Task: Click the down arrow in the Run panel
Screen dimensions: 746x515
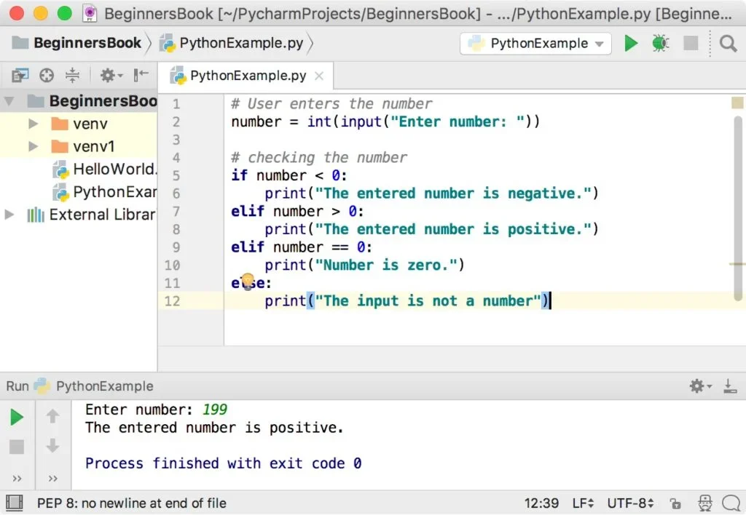Action: [52, 446]
